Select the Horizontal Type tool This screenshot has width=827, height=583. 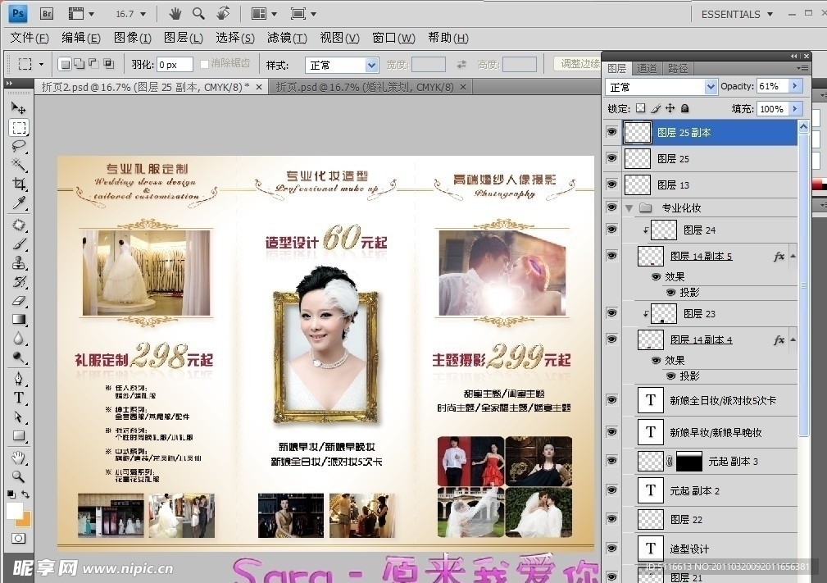(x=19, y=398)
